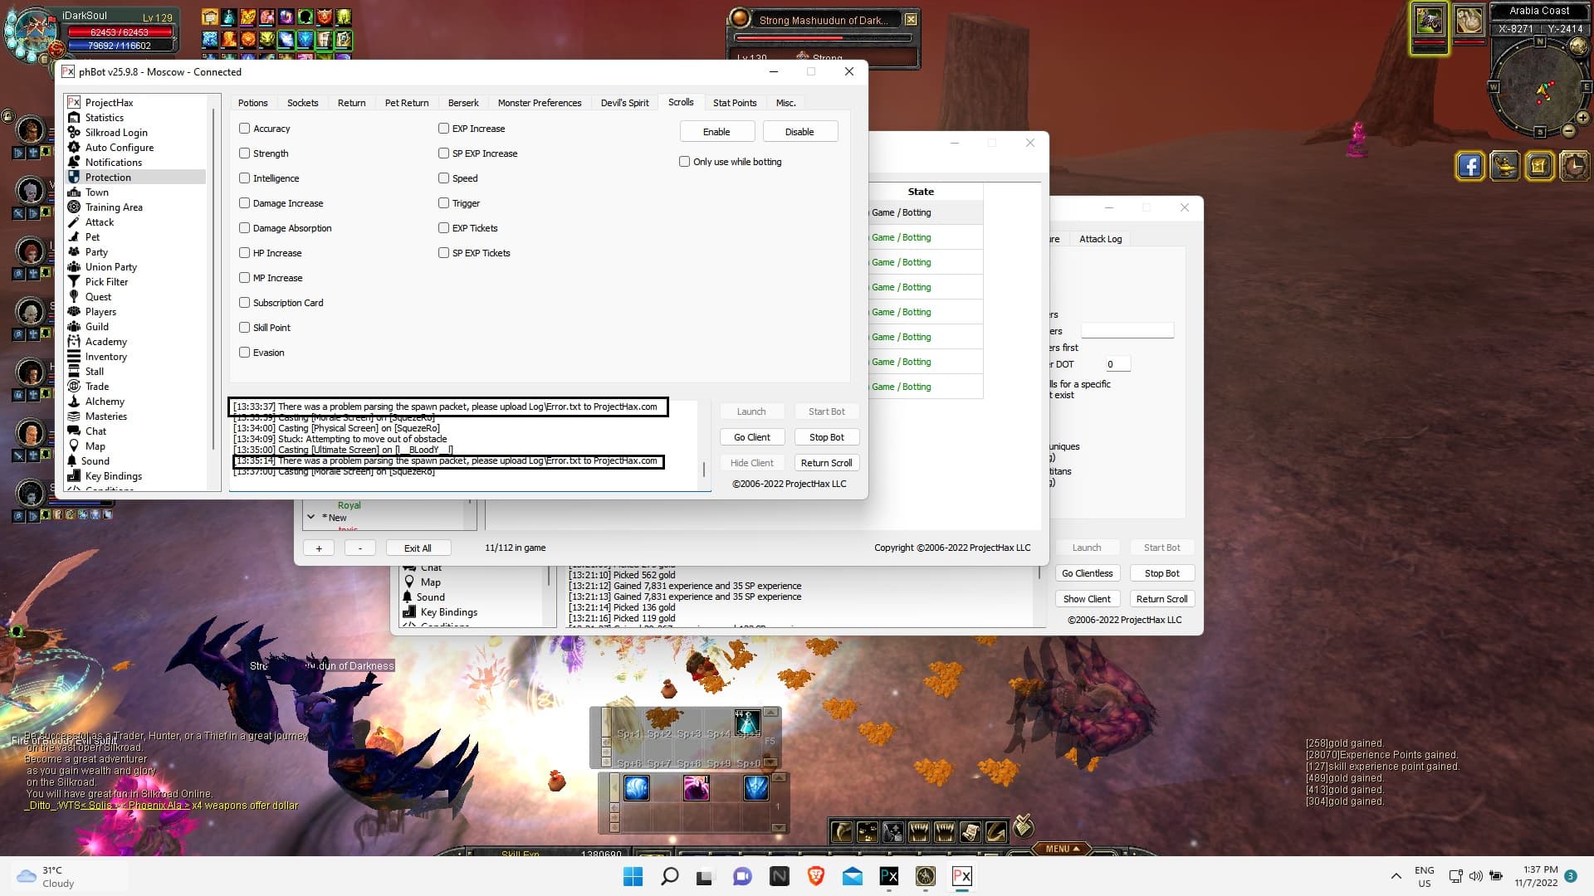Check the SP EXP Tickets option
1594x896 pixels.
pyautogui.click(x=444, y=253)
